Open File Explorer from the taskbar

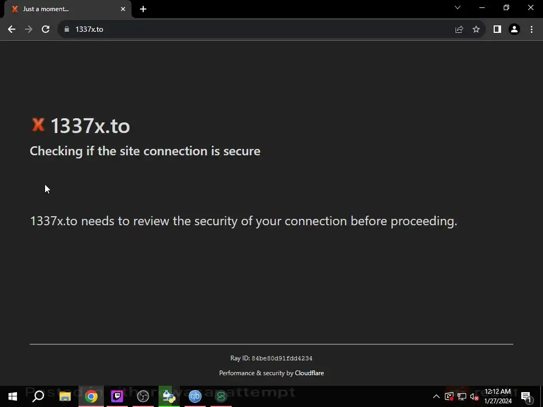click(65, 396)
